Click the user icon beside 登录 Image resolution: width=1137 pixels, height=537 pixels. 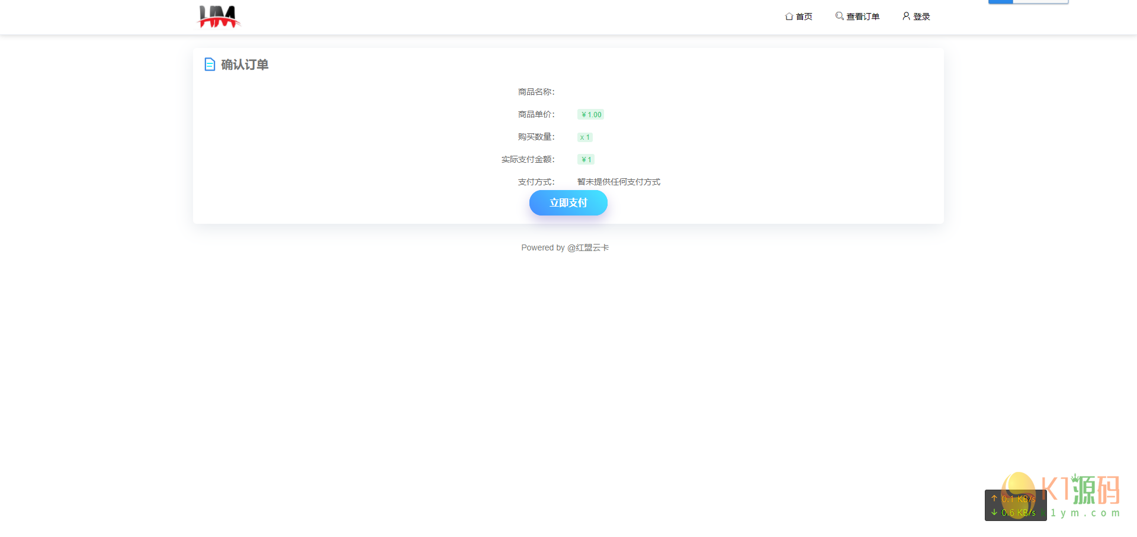[906, 16]
